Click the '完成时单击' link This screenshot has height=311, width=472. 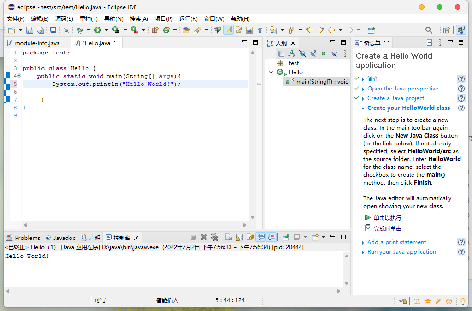point(387,228)
